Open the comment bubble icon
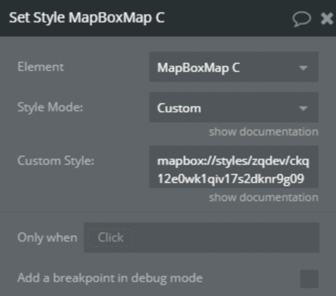Screen dimensions: 336x296 pyautogui.click(x=301, y=19)
